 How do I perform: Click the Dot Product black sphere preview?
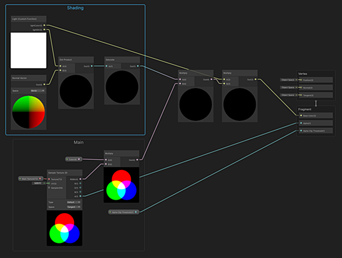click(x=76, y=91)
